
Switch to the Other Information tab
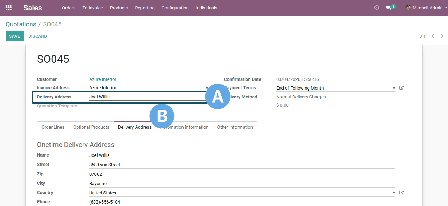[235, 127]
